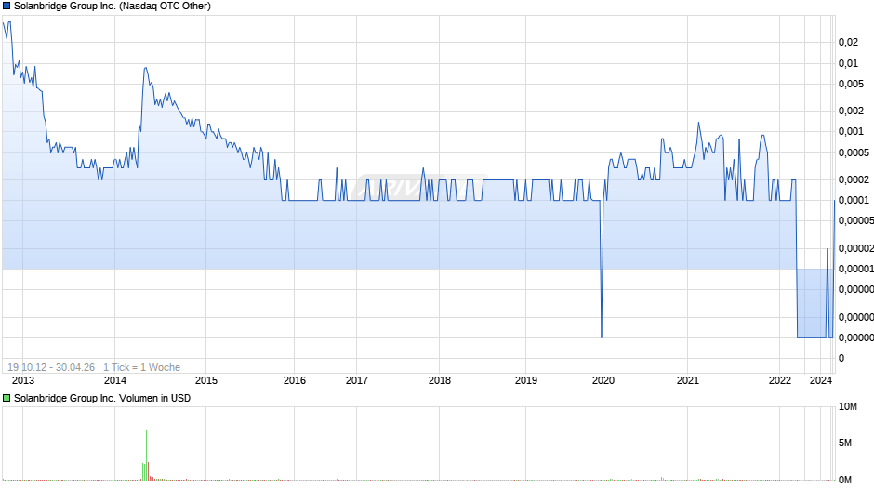Click the 0,005 price axis value

click(851, 85)
